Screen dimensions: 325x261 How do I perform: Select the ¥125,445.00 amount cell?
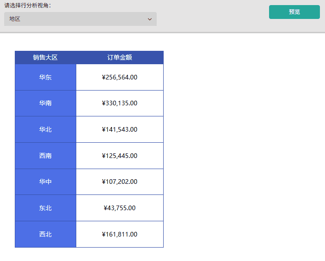(x=120, y=156)
